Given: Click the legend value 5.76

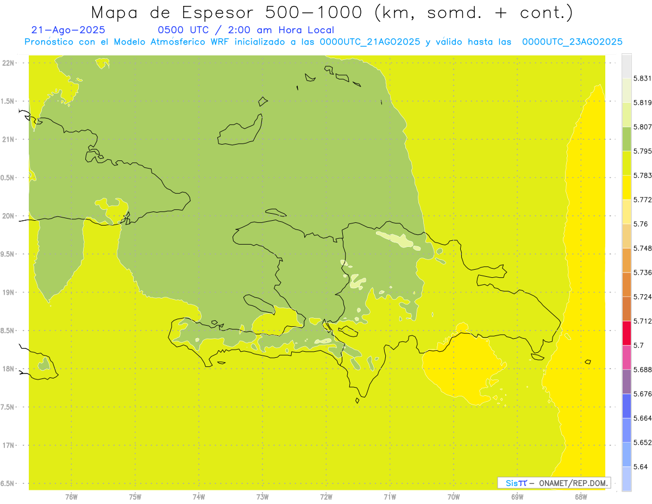Looking at the screenshot, I should pyautogui.click(x=641, y=224).
